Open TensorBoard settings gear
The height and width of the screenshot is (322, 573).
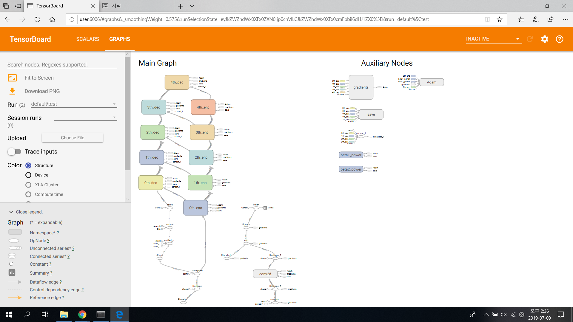[x=545, y=39]
